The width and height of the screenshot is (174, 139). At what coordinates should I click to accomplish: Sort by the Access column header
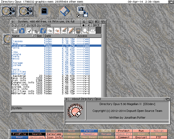point(89,36)
